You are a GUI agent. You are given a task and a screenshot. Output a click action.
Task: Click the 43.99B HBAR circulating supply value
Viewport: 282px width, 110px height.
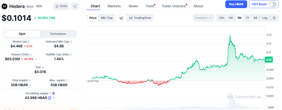[x=36, y=98]
